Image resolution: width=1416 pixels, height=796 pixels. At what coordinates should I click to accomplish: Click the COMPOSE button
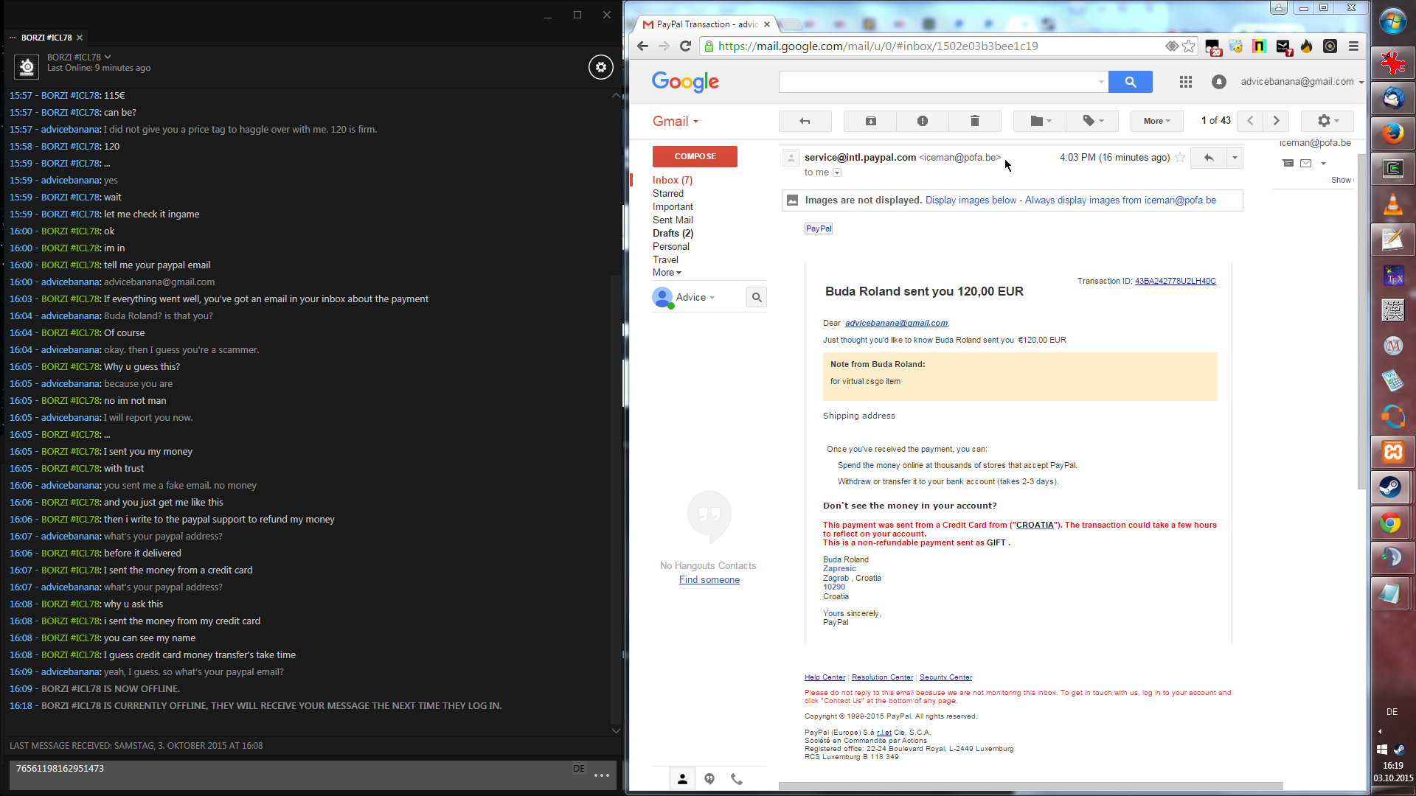pyautogui.click(x=695, y=156)
